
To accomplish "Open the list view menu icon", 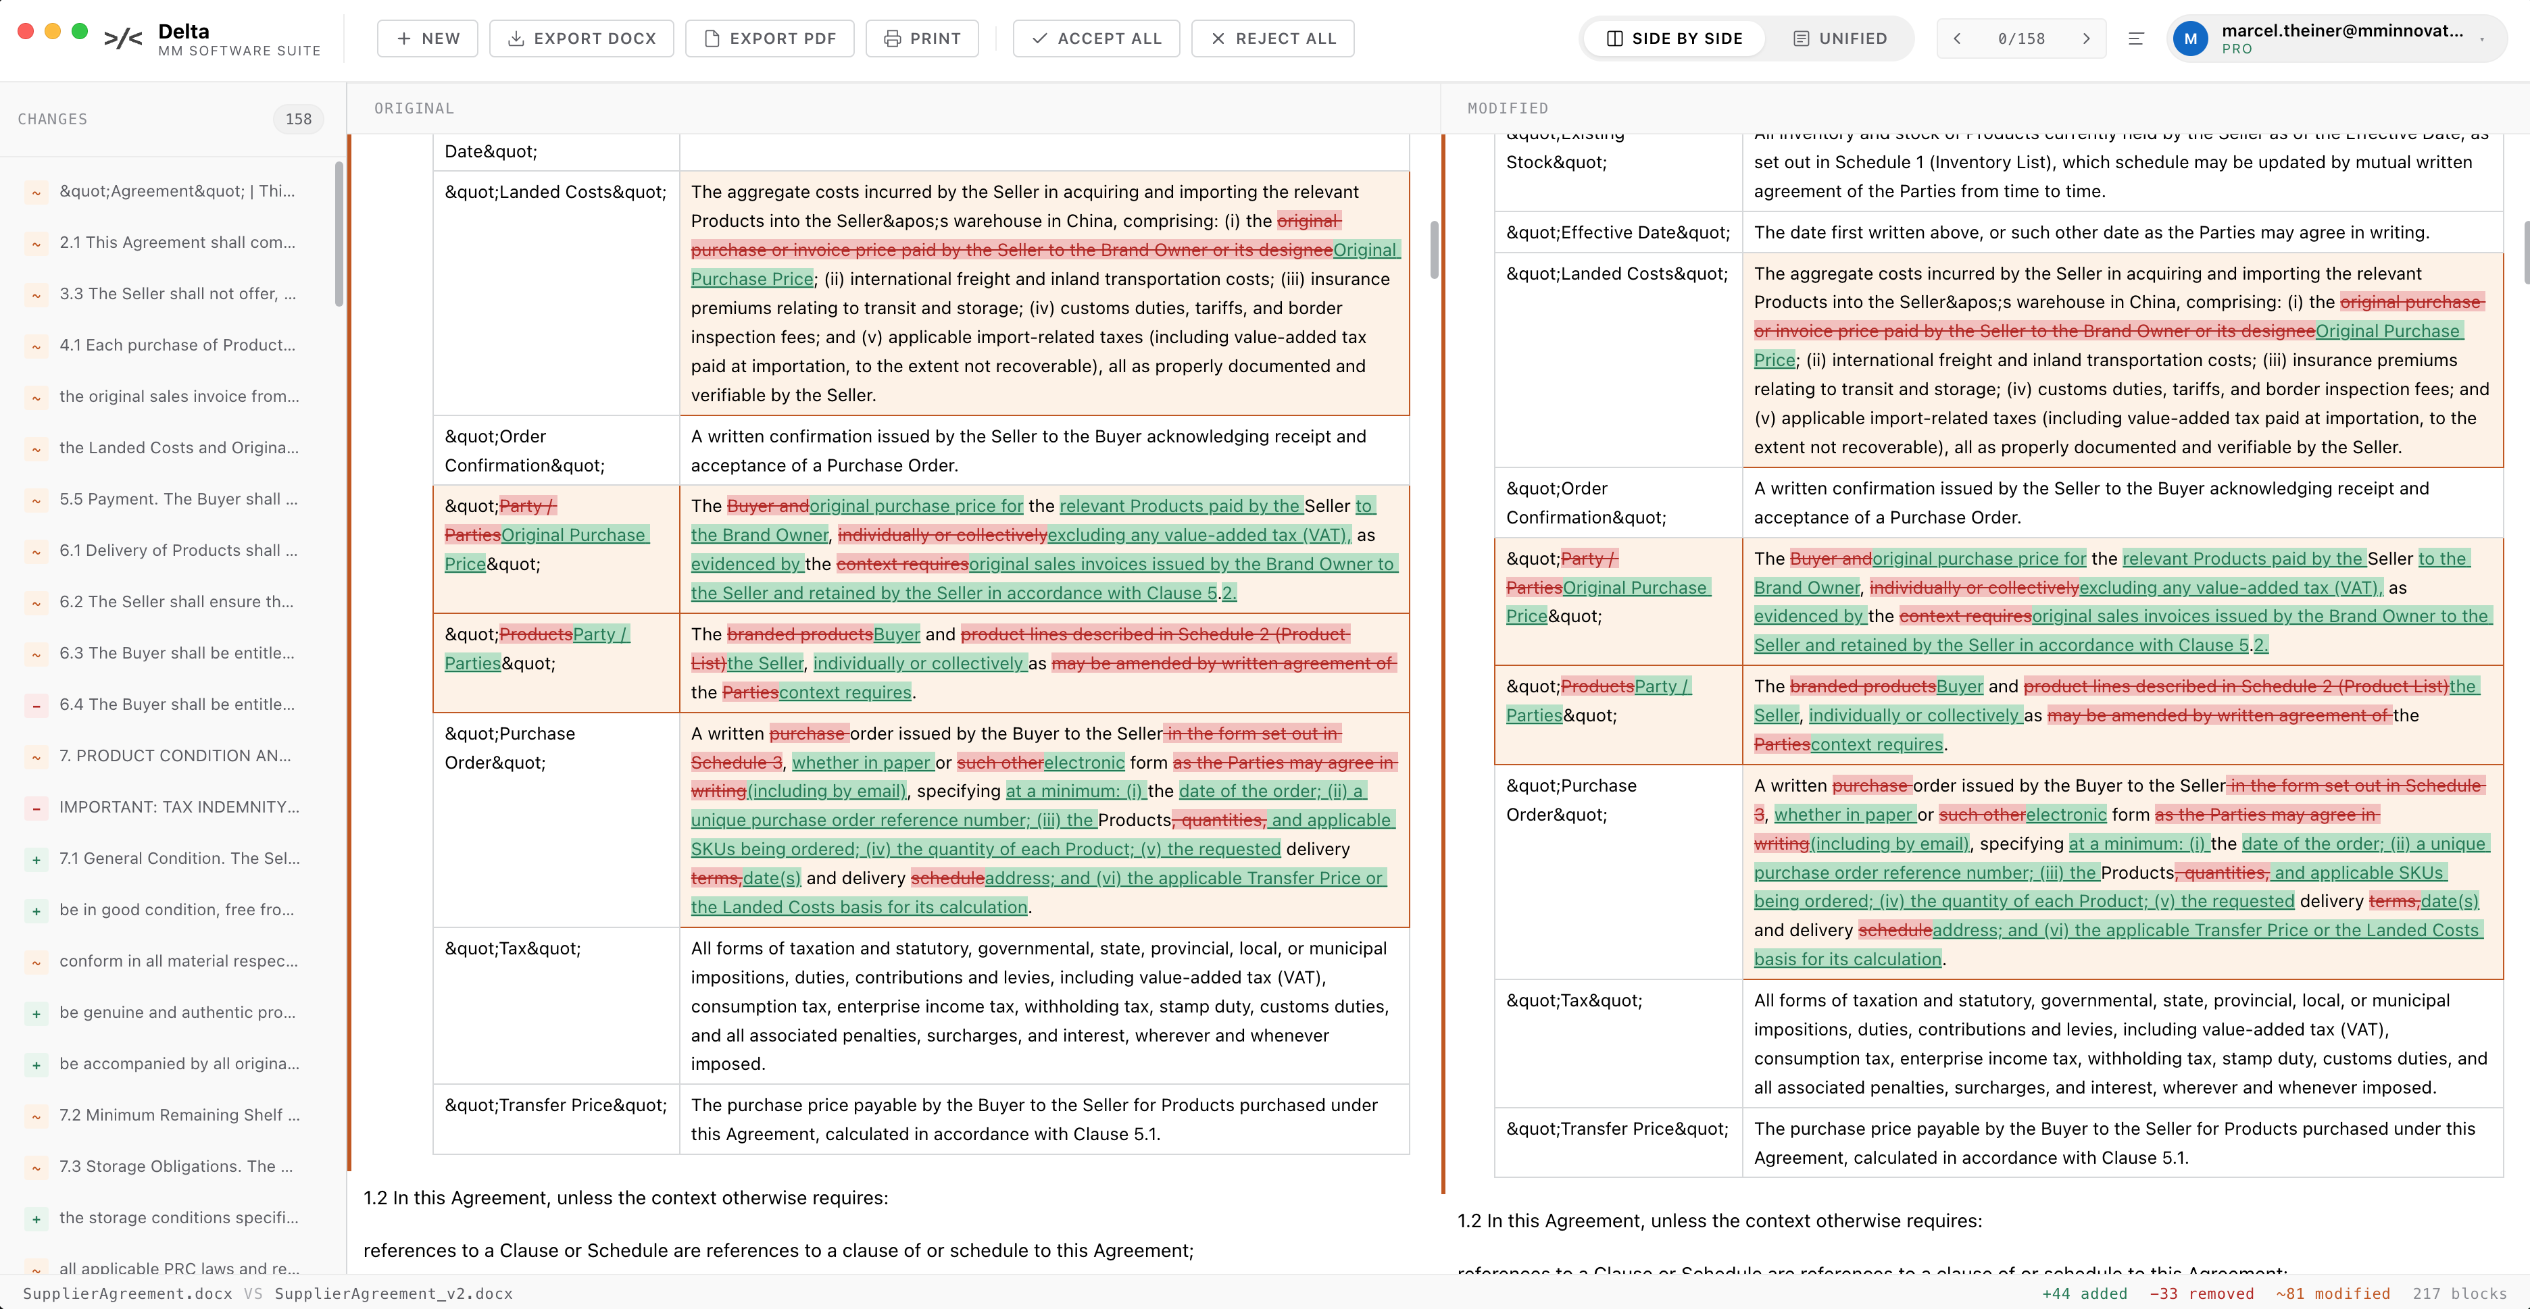I will [2135, 38].
